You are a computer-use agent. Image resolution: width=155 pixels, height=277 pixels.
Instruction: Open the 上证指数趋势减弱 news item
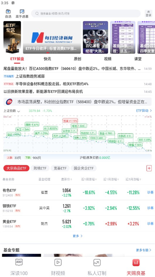[78, 76]
